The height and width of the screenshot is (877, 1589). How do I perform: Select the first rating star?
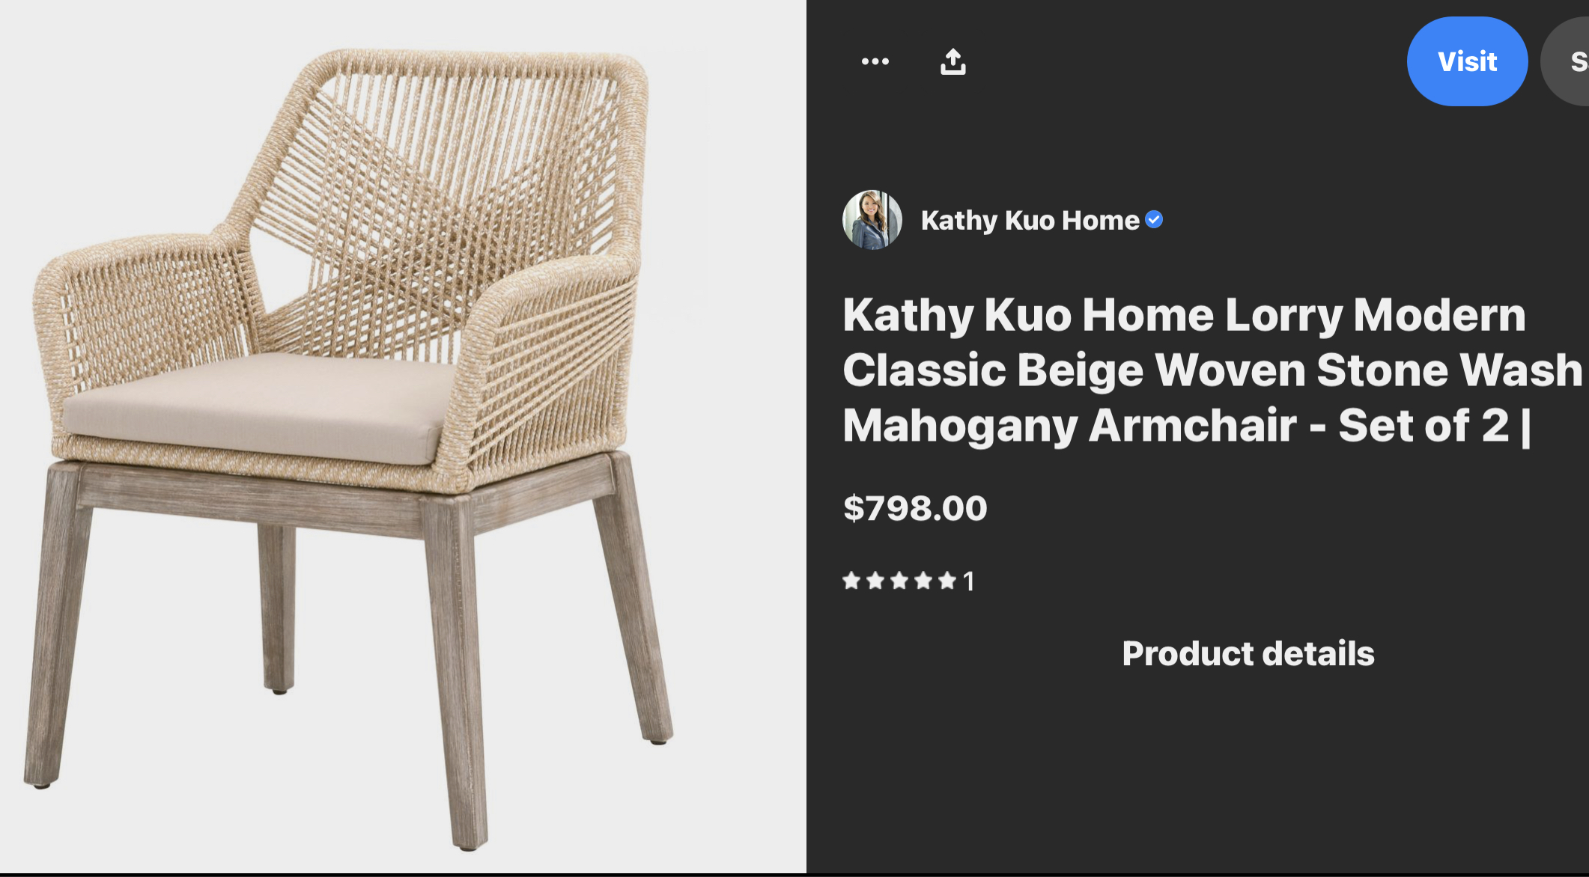tap(851, 581)
